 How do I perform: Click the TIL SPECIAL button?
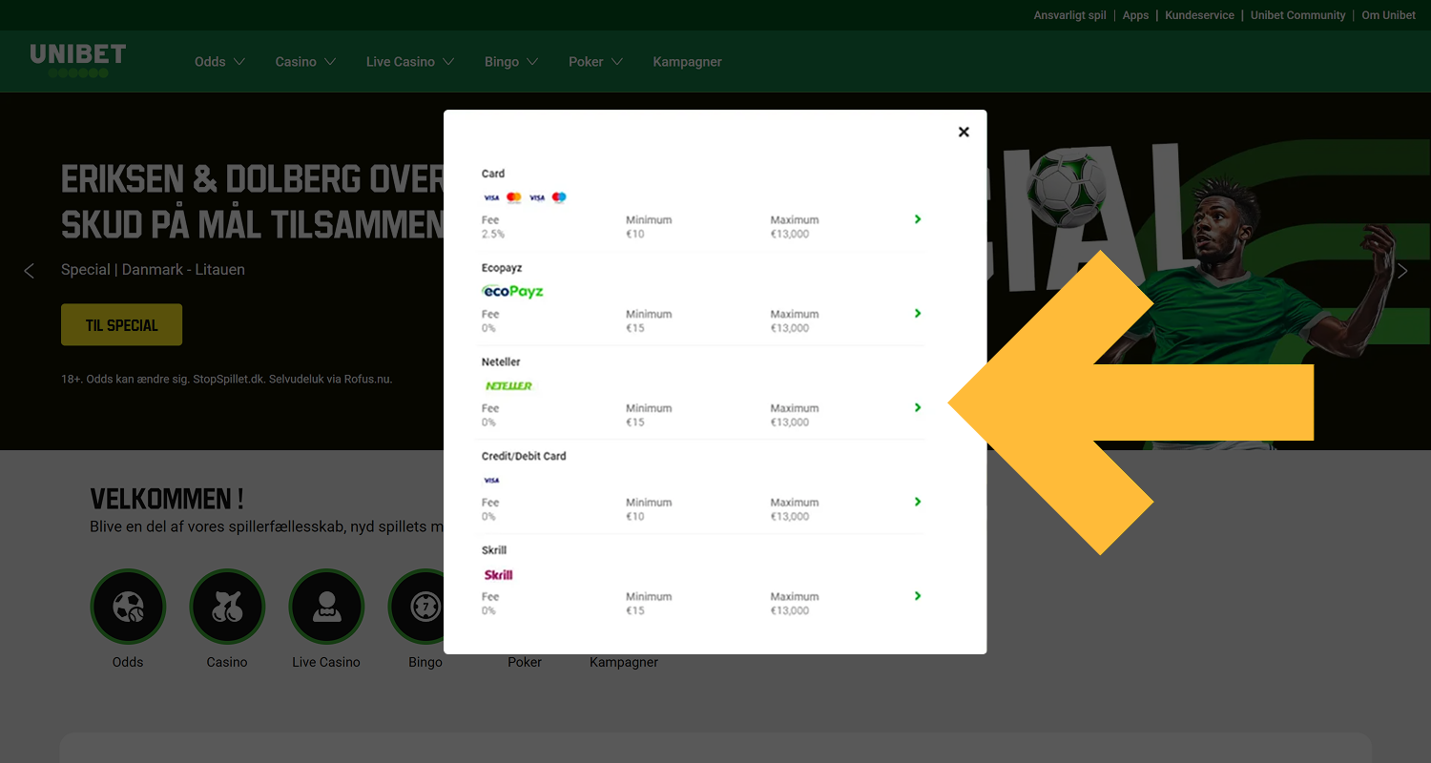click(x=121, y=325)
